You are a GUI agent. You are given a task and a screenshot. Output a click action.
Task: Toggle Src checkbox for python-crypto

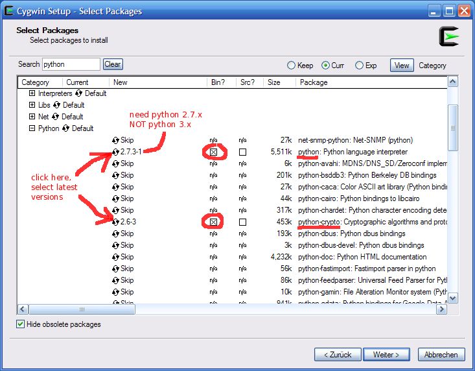click(x=242, y=222)
